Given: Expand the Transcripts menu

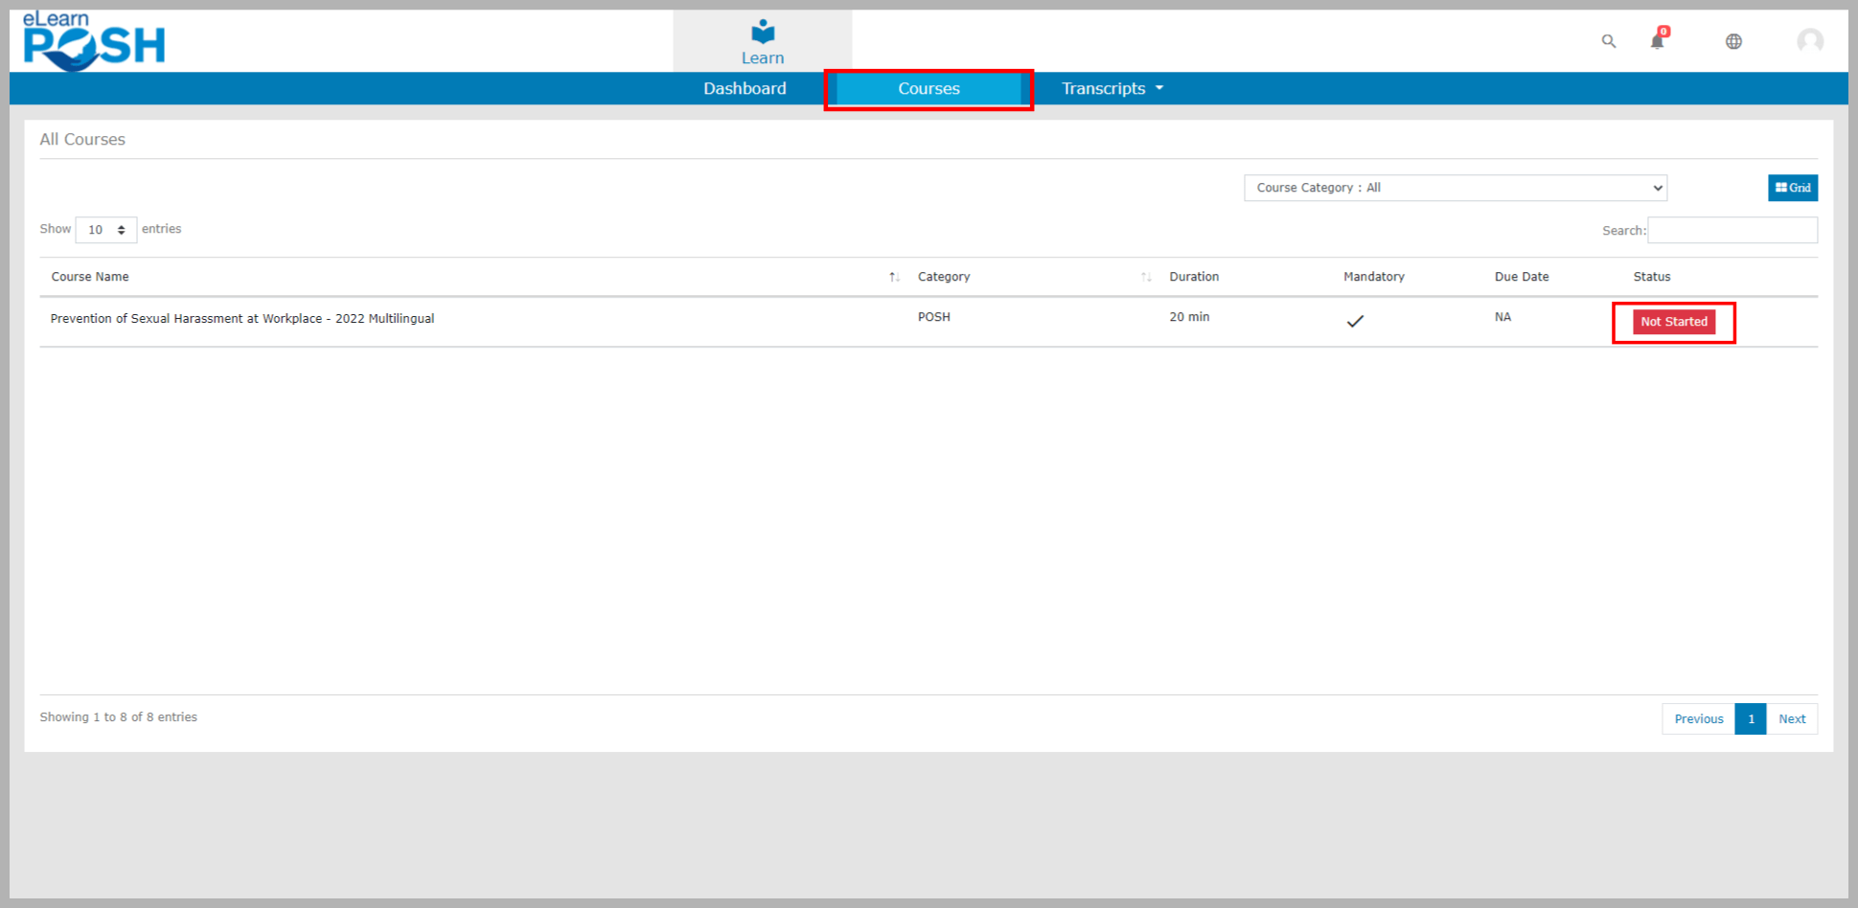Looking at the screenshot, I should click(x=1112, y=88).
